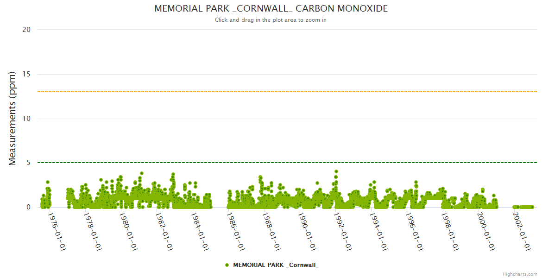542x278 pixels.
Task: Click the Carbon Monoxide chart title
Action: [271, 9]
